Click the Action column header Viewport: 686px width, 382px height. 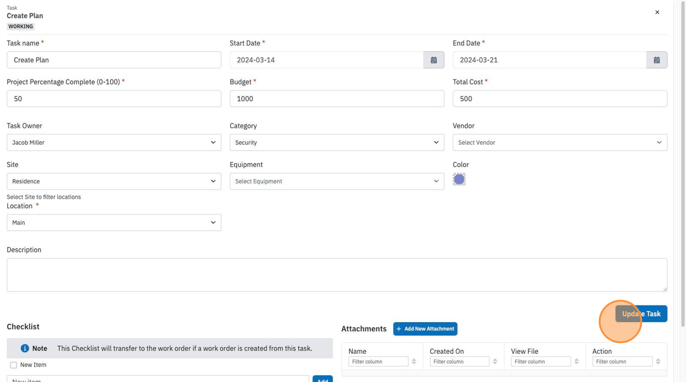(602, 351)
